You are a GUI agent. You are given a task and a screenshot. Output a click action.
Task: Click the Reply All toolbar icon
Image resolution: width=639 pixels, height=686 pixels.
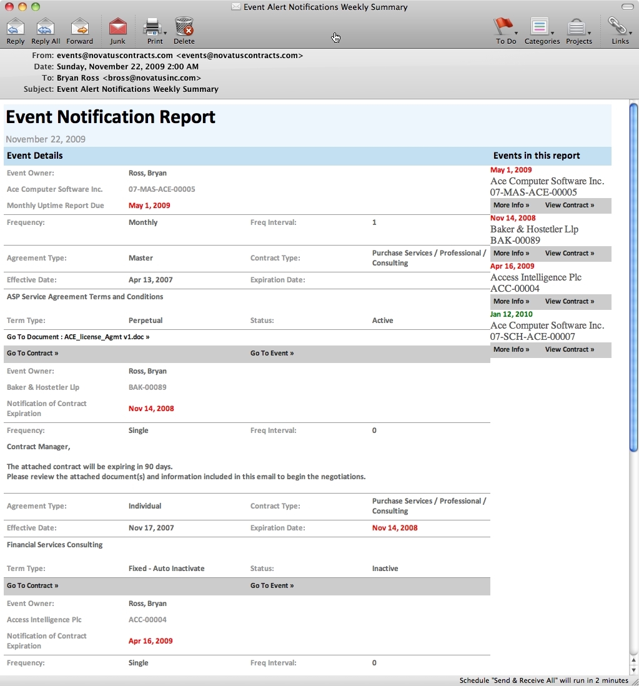[x=46, y=31]
